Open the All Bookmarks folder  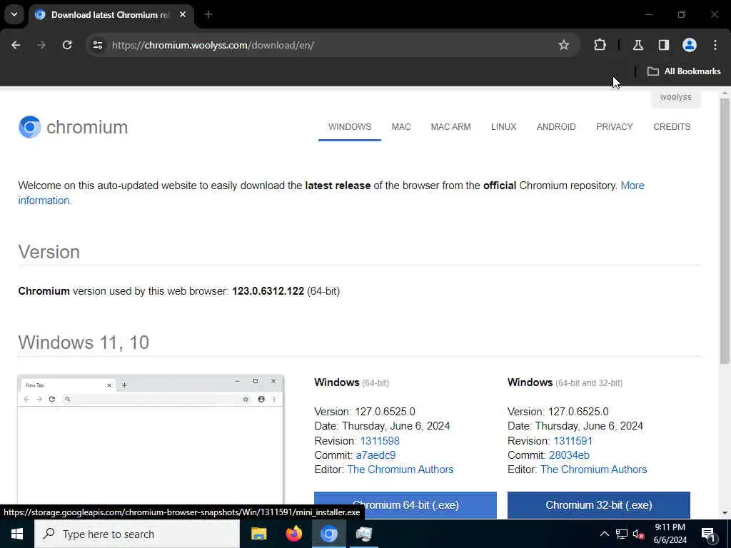pos(684,71)
